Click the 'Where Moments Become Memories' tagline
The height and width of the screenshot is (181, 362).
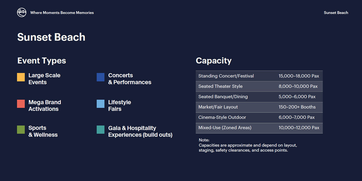coord(62,13)
